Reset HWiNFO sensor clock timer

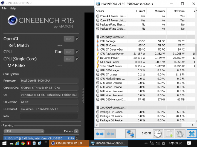pyautogui.click(x=158, y=134)
